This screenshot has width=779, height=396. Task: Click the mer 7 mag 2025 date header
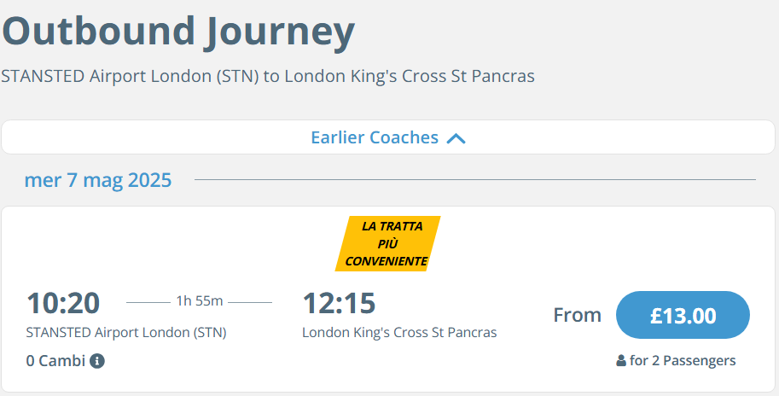point(98,180)
